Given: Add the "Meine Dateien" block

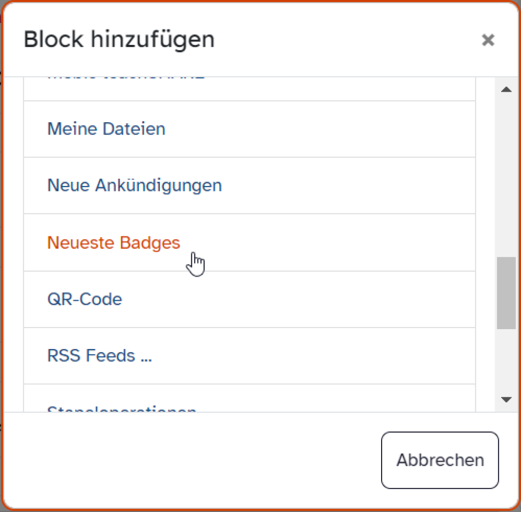Looking at the screenshot, I should 106,129.
